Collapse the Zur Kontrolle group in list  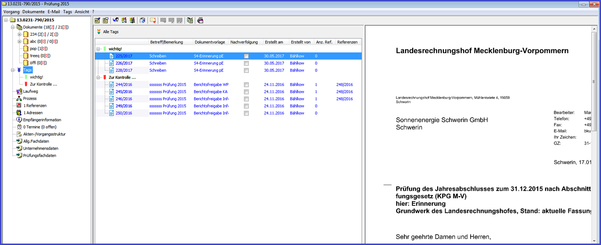98,77
